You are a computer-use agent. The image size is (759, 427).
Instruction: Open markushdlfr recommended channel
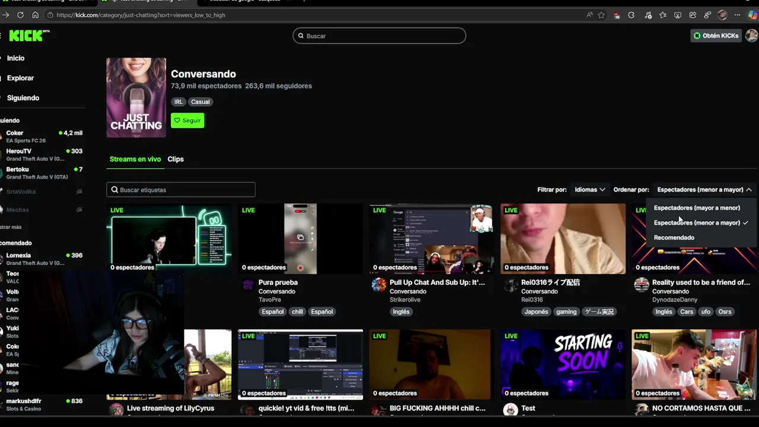pos(43,404)
